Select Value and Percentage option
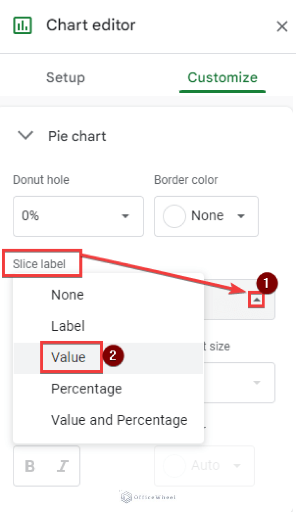The height and width of the screenshot is (512, 296). (119, 420)
